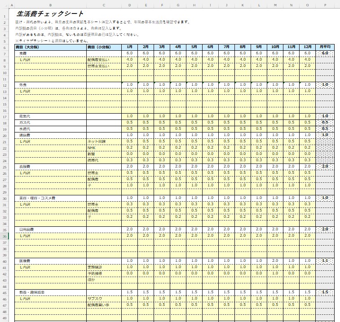Select the 食費 category cell
340x322 pixels.
(50, 53)
